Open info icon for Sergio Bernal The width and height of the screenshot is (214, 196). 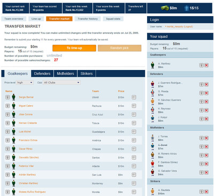(7, 97)
